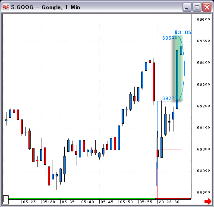Click the green shaded profit zone
Viewport: 214px width, 207px height.
click(x=178, y=68)
